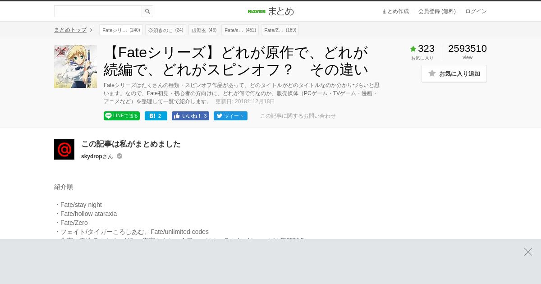541x284 pixels.
Task: Click the Fate/Zero list entry
Action: [74, 223]
